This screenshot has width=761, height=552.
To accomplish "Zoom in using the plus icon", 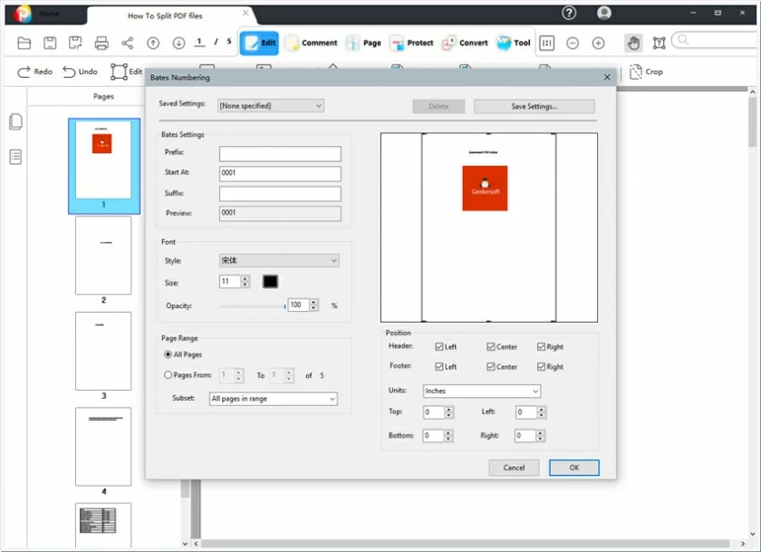I will [x=599, y=43].
